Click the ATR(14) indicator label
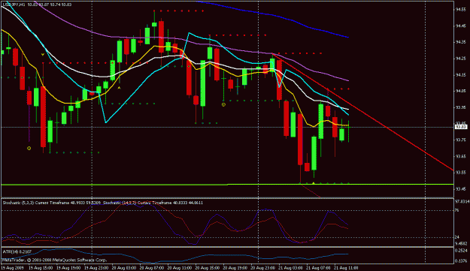Screen dimensions: 470x271 (17, 251)
